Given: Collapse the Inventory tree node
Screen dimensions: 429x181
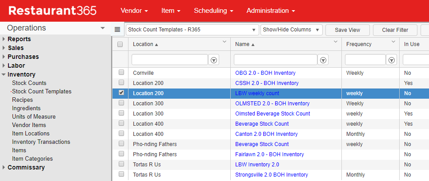Looking at the screenshot, I should [4, 74].
